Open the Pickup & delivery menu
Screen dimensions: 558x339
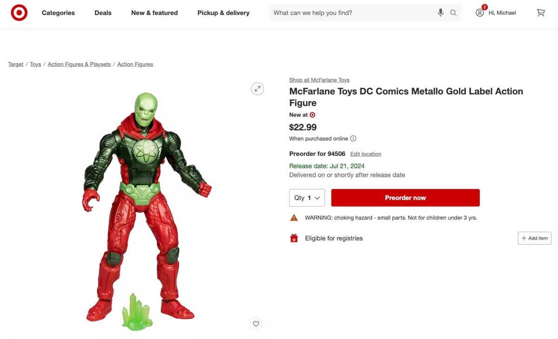223,13
